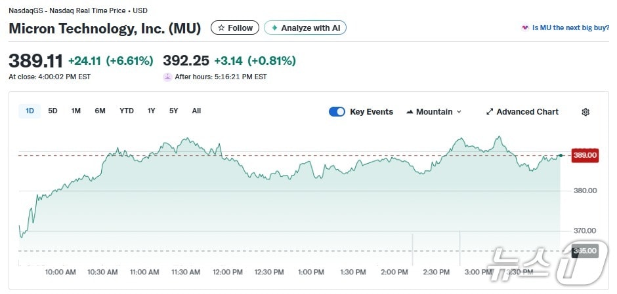
Task: Click the expand arrows icon for Advanced Chart
Action: tap(489, 112)
